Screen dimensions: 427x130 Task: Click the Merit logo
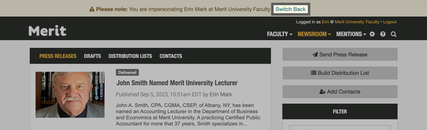(x=48, y=31)
